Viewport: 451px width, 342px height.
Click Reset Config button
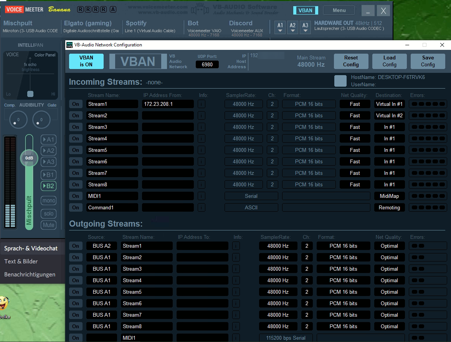tap(351, 61)
